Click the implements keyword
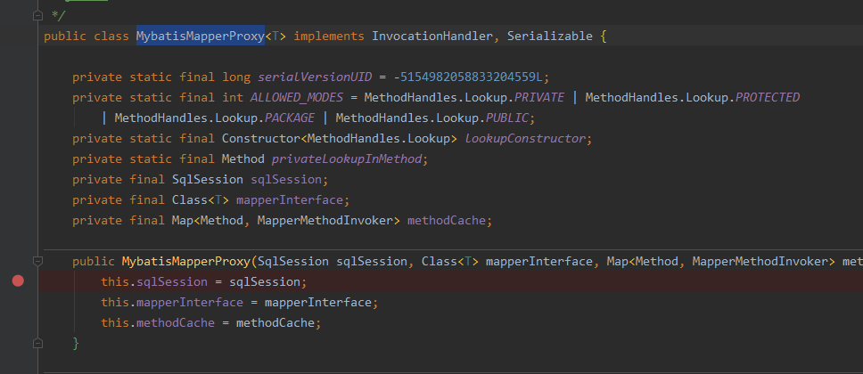Viewport: 863px width, 374px height. (x=329, y=37)
